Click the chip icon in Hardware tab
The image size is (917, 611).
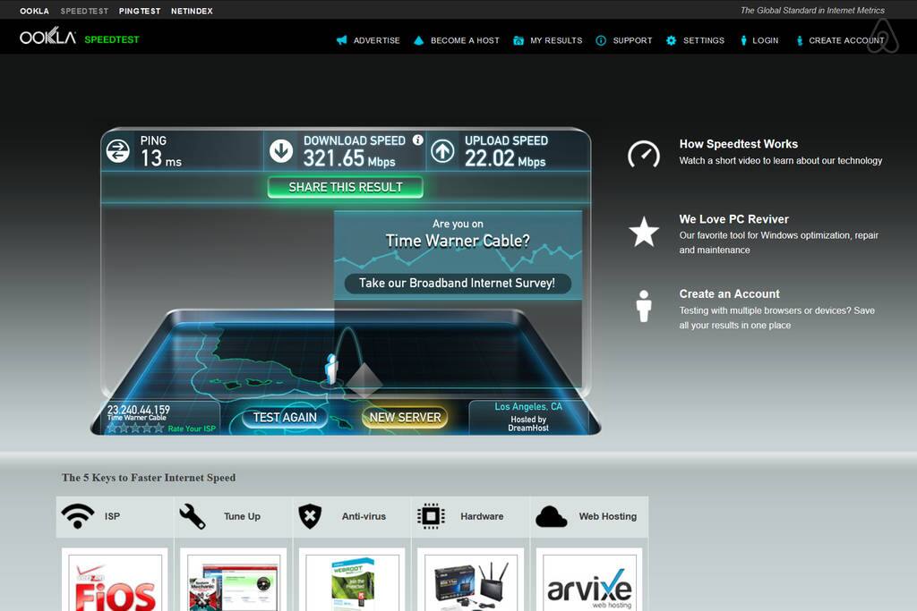coord(431,516)
